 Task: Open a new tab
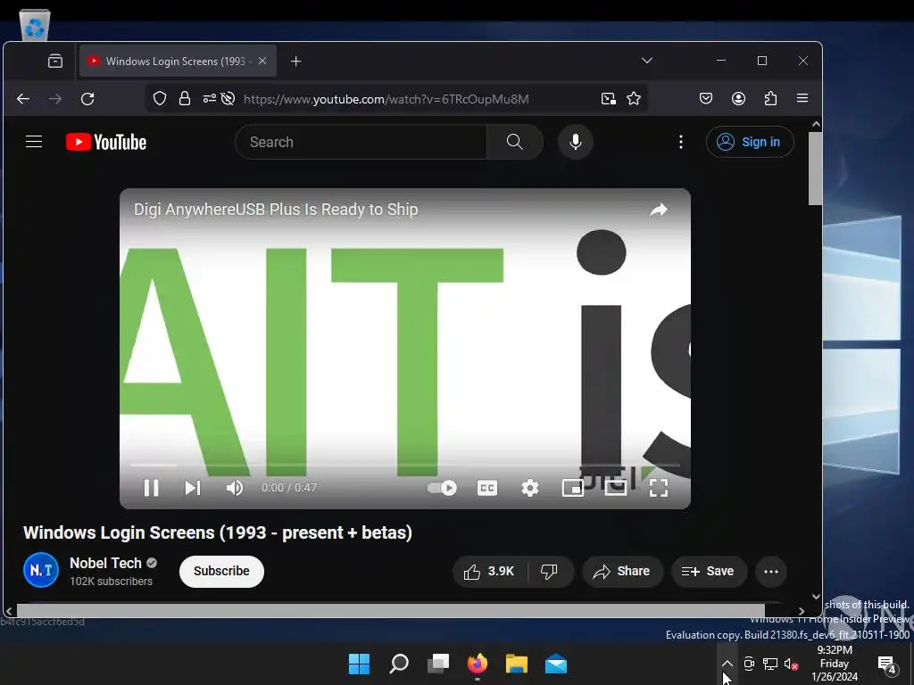pyautogui.click(x=296, y=62)
